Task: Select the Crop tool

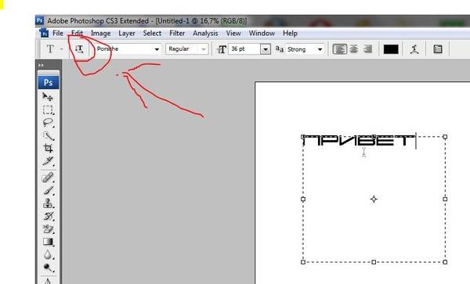Action: tap(48, 148)
